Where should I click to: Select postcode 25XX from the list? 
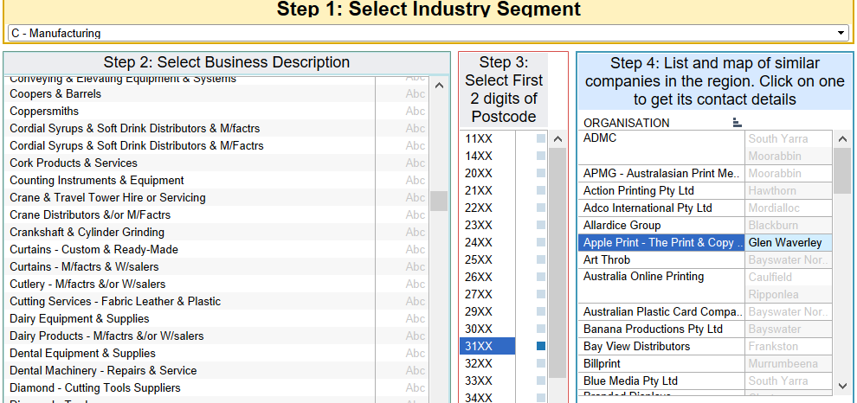(479, 259)
